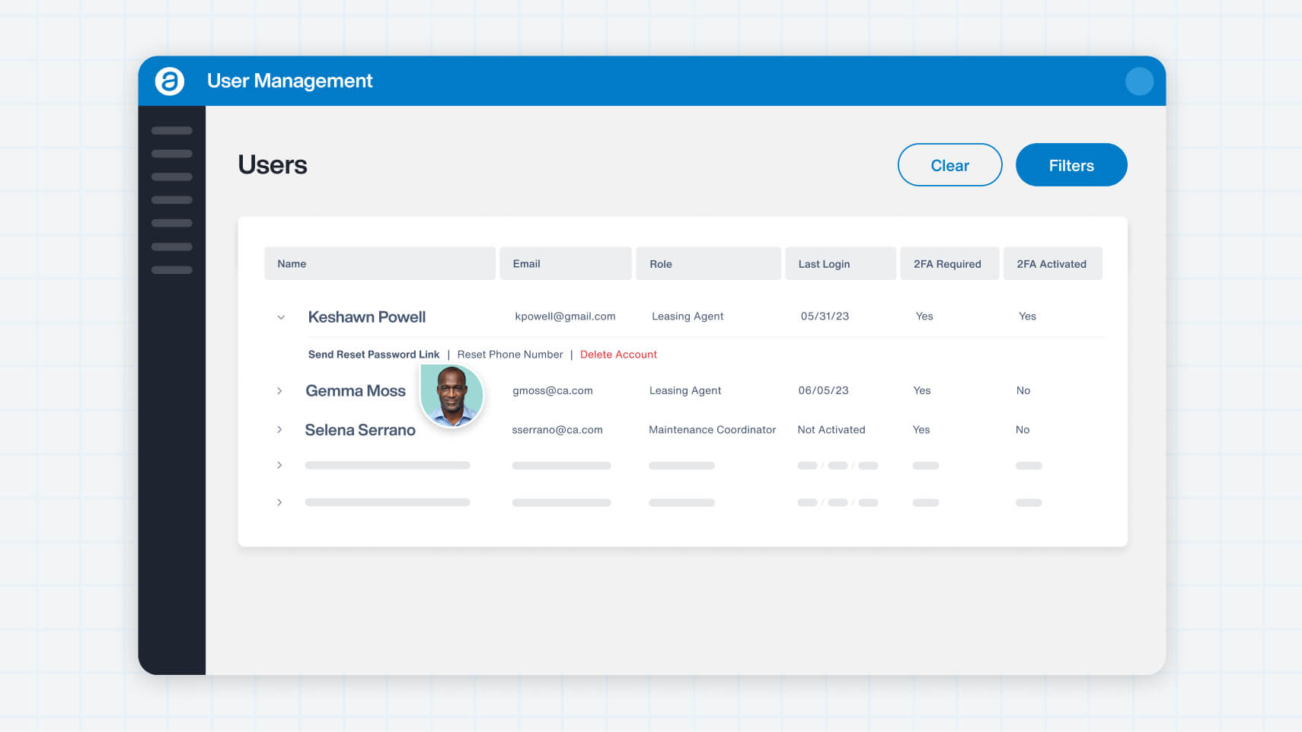The height and width of the screenshot is (732, 1302).
Task: Click Delete Account for Keshawn Powell
Action: pyautogui.click(x=618, y=354)
